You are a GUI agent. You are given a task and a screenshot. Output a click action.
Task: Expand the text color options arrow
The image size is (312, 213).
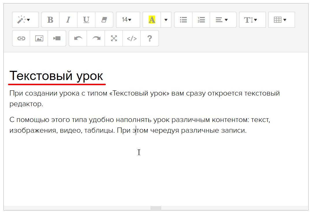point(166,20)
